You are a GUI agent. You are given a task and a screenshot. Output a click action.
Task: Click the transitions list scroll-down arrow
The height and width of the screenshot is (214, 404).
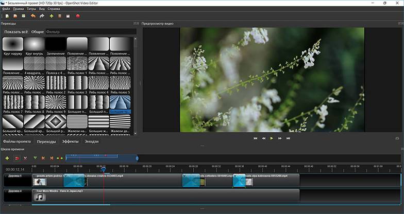pos(135,134)
